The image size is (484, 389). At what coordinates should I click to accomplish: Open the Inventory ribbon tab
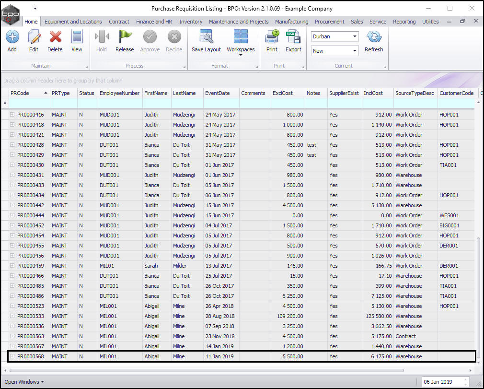point(191,22)
